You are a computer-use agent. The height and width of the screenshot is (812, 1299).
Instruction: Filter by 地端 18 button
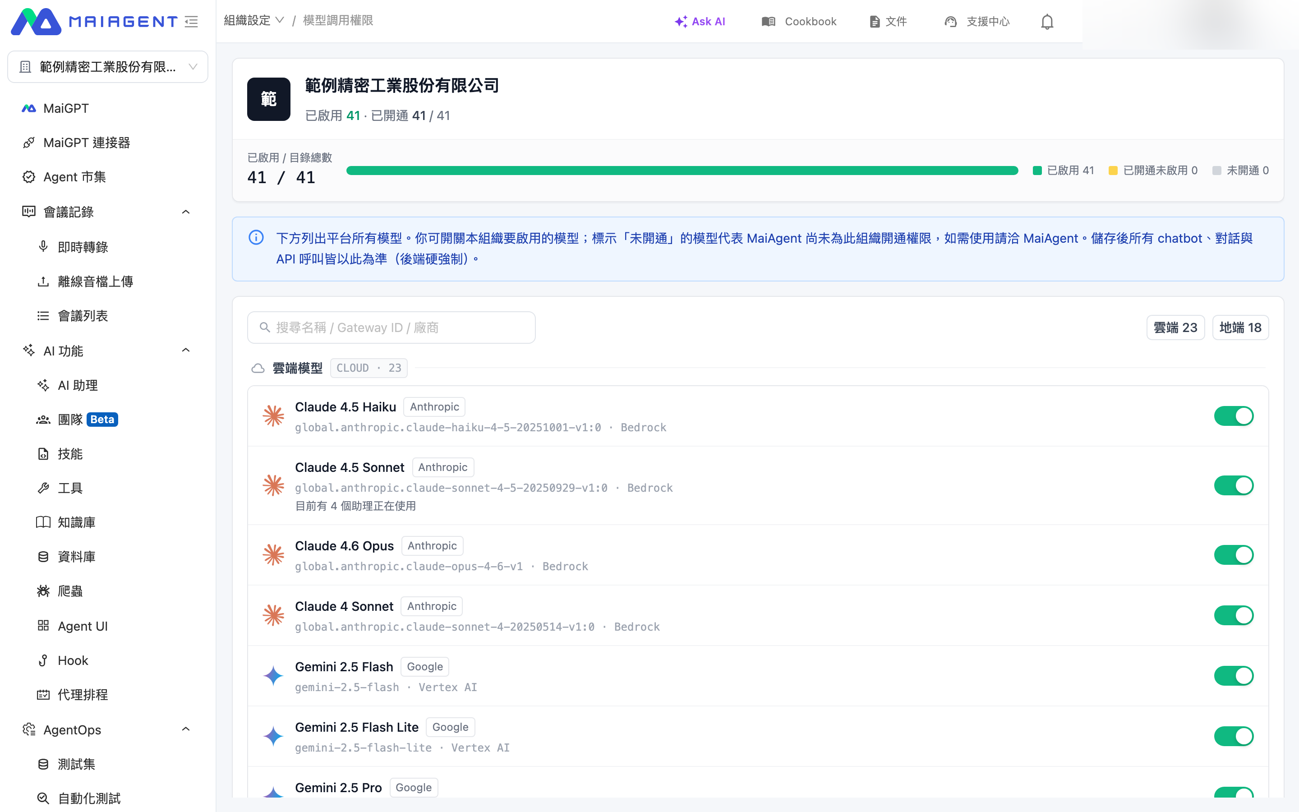point(1240,328)
